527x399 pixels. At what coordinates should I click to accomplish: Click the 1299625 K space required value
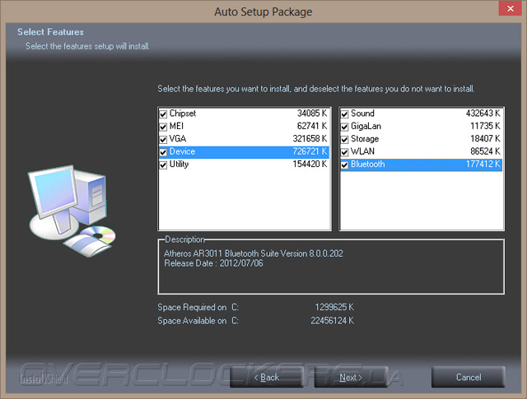click(334, 307)
